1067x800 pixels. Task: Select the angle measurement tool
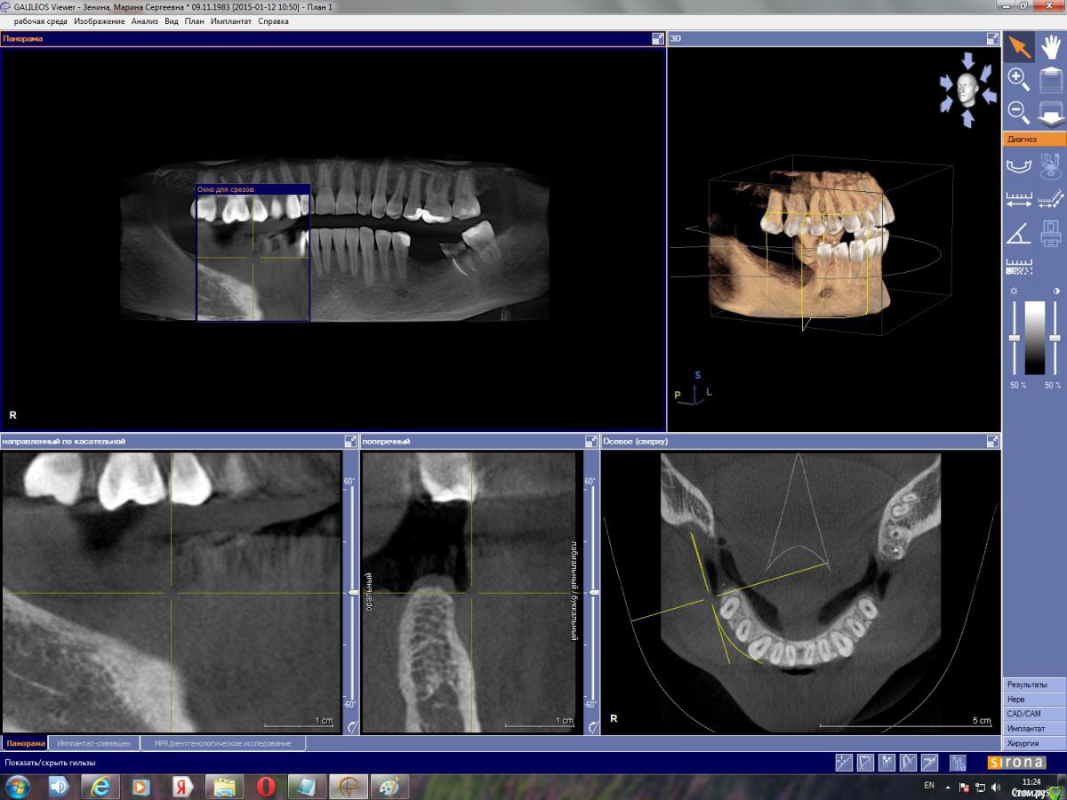pos(1019,233)
